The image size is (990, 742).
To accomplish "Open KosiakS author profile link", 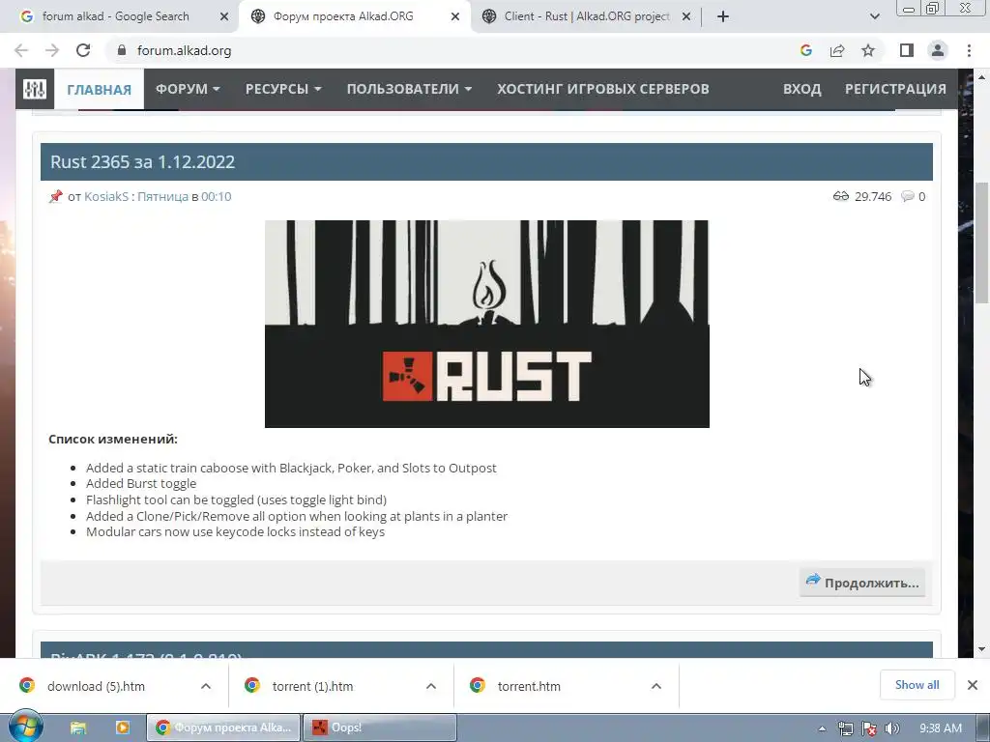I will (x=106, y=196).
